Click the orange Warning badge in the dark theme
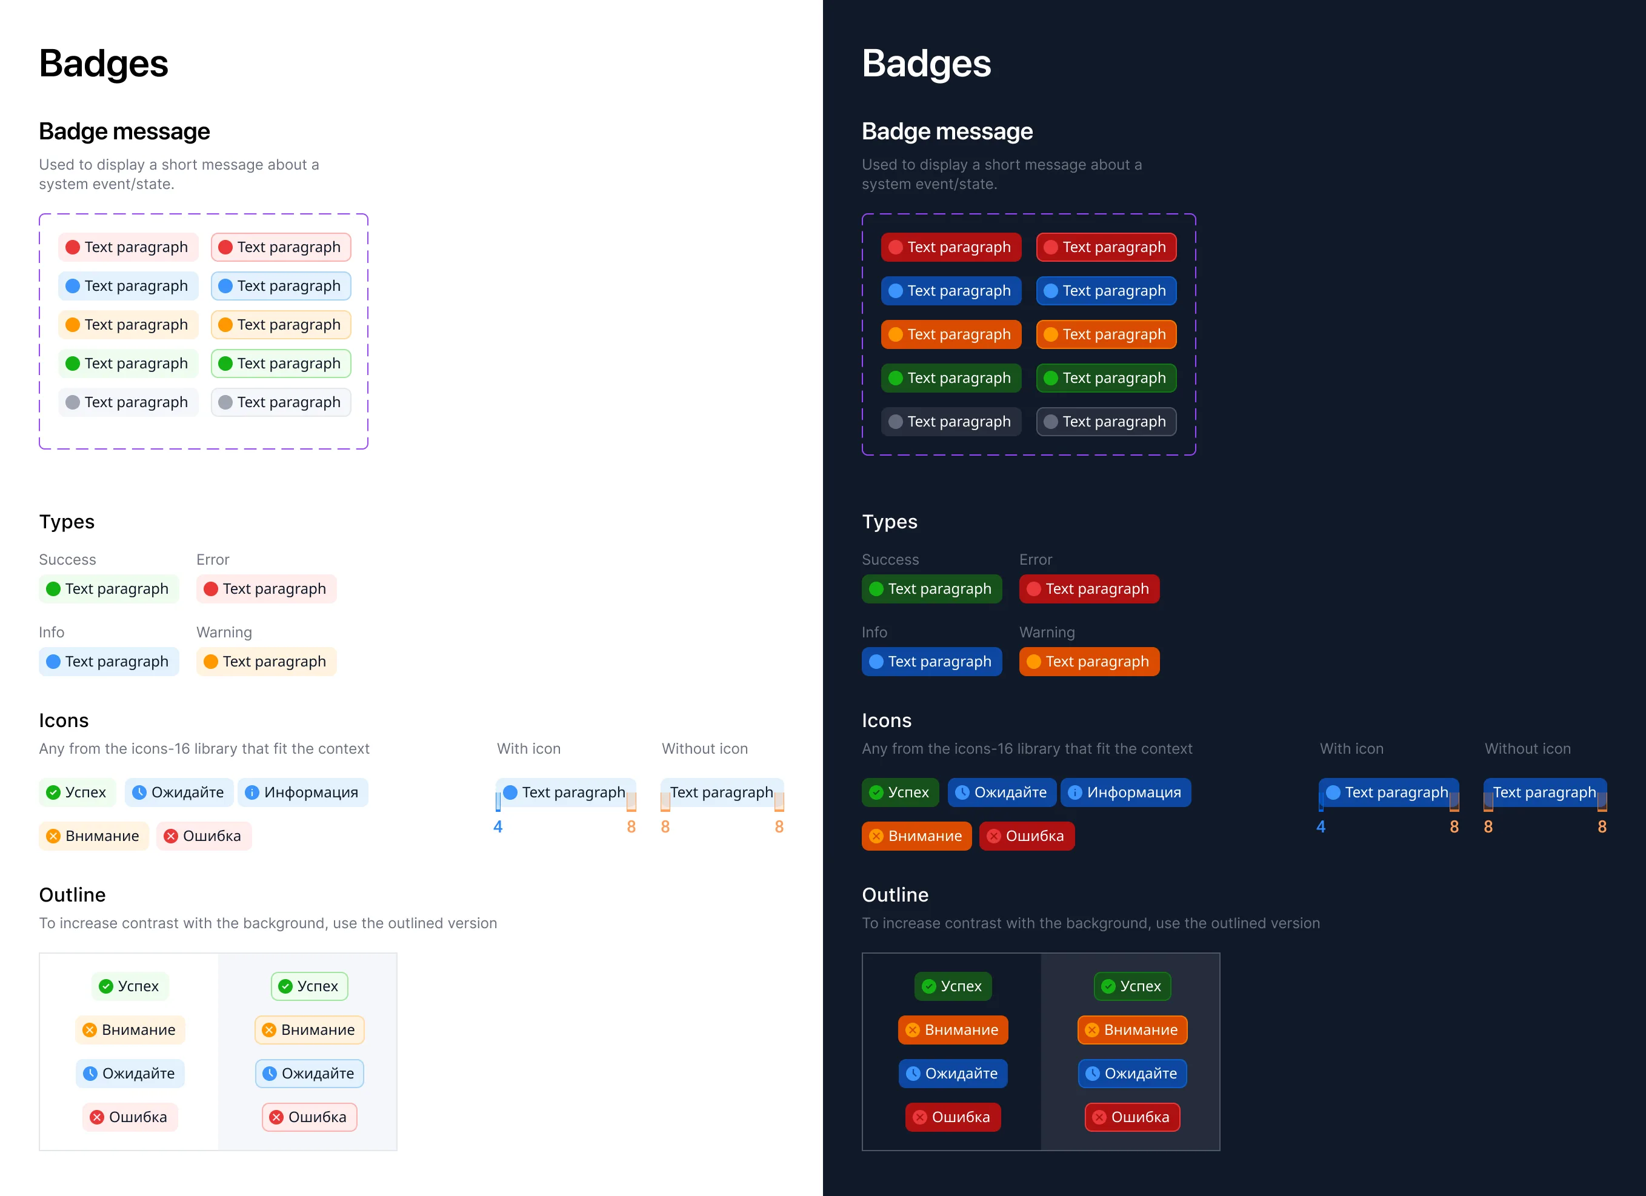This screenshot has height=1196, width=1646. [x=1089, y=661]
